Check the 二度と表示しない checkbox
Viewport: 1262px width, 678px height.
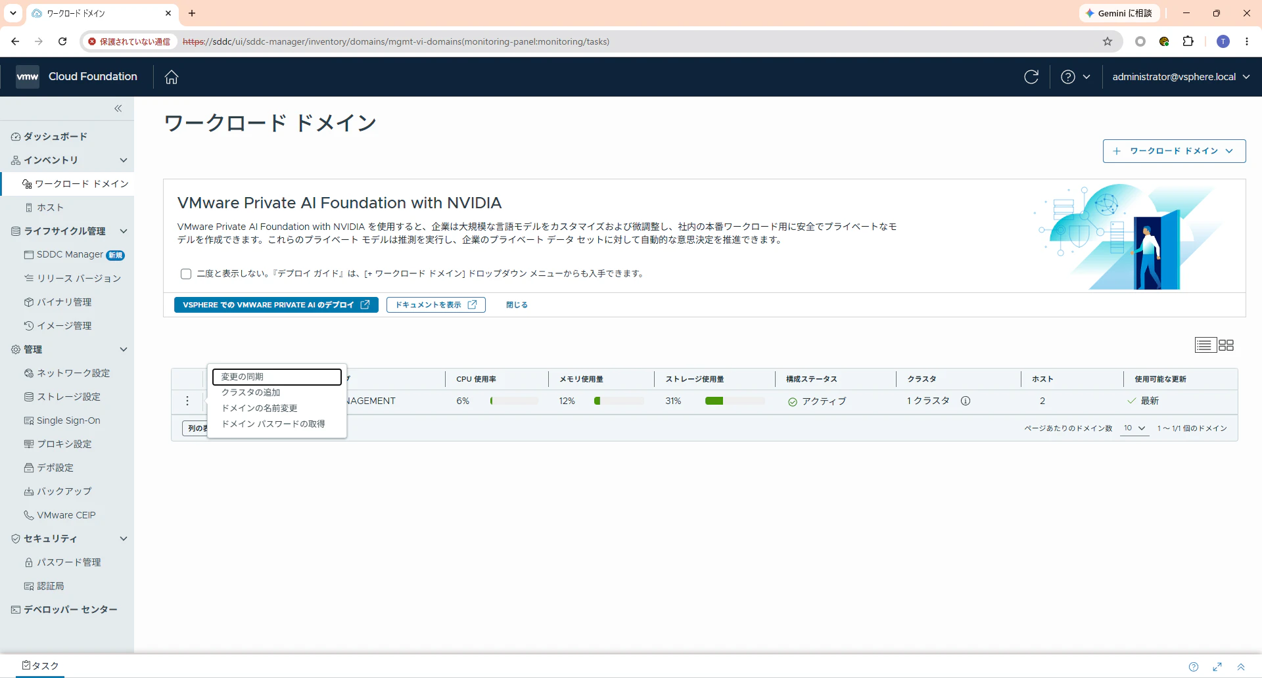tap(186, 274)
